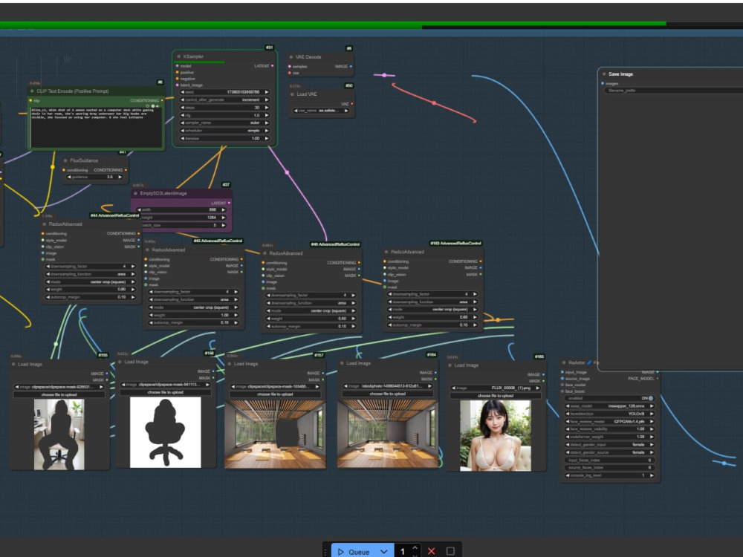Click the codeformer_weight 1.00 slider
The width and height of the screenshot is (743, 557).
pyautogui.click(x=609, y=437)
